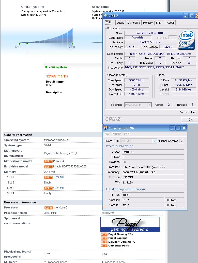Click the Gigabyte Technology Co., Ltd. manufacturer text

[x=63, y=153]
